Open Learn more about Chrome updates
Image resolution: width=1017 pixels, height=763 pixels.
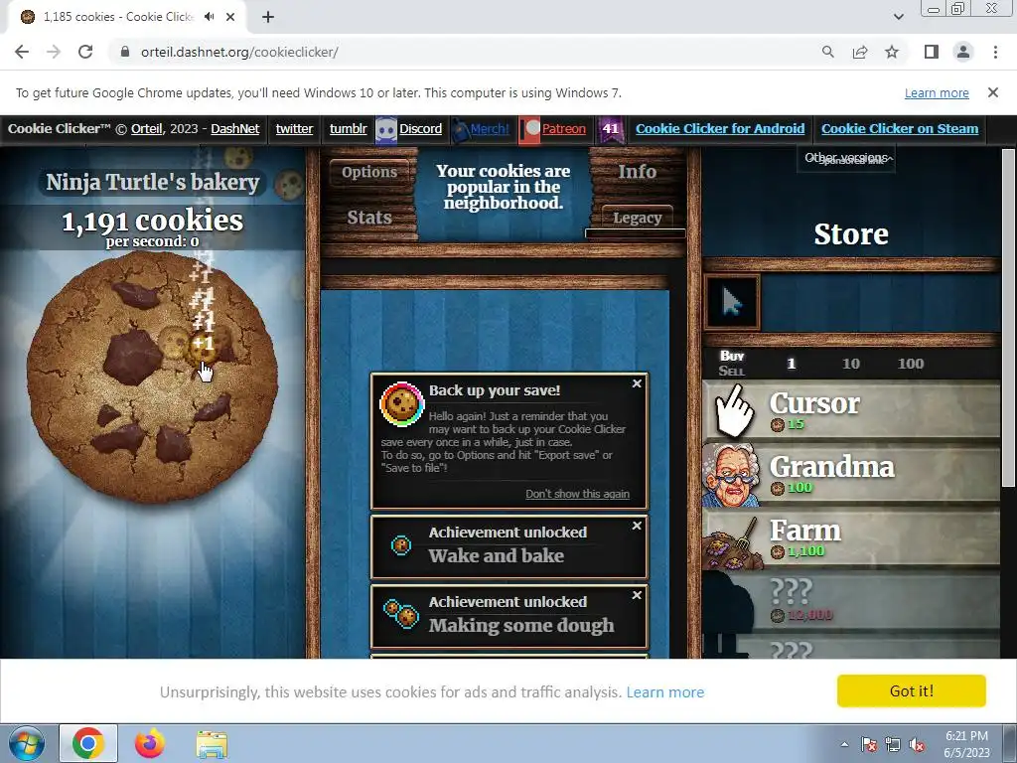(937, 92)
